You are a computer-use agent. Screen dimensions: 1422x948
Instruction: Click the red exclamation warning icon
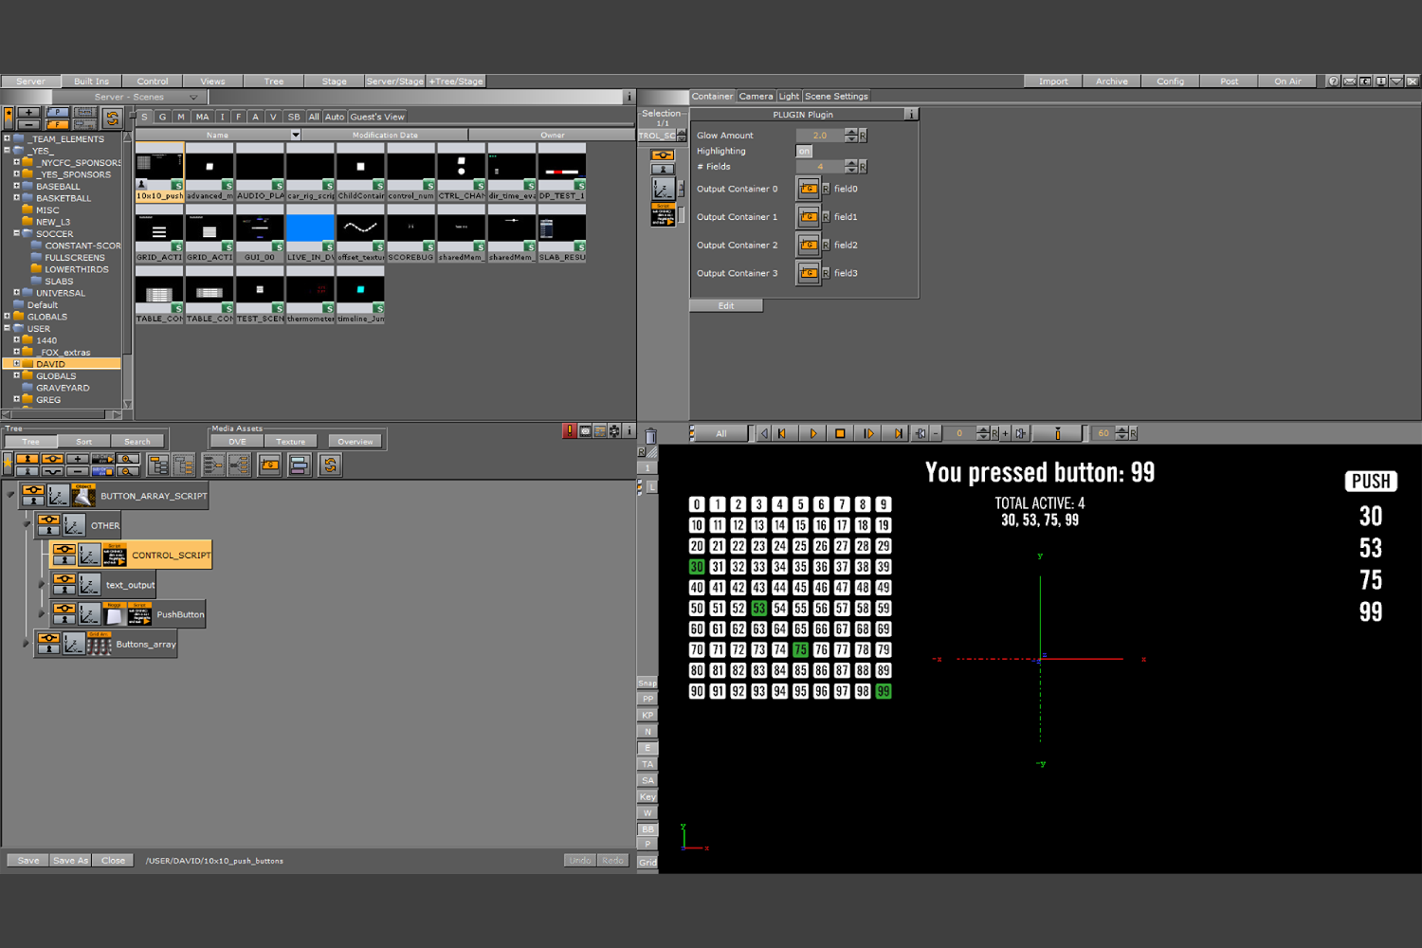click(x=569, y=431)
